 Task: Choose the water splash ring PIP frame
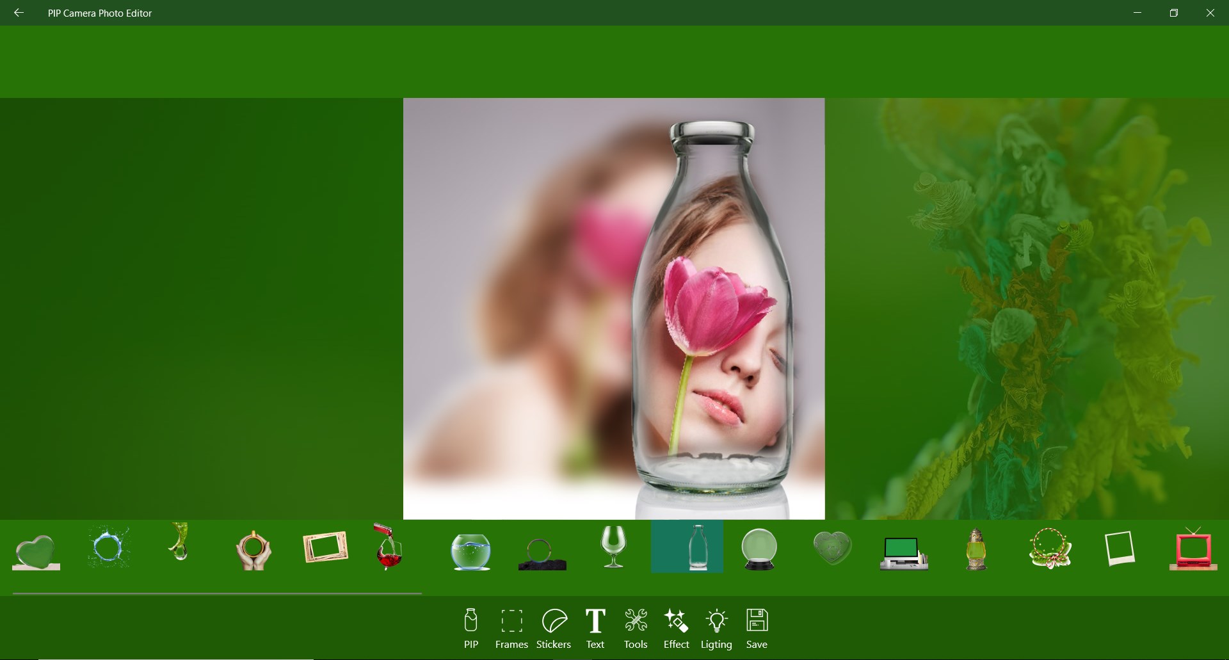click(x=108, y=547)
